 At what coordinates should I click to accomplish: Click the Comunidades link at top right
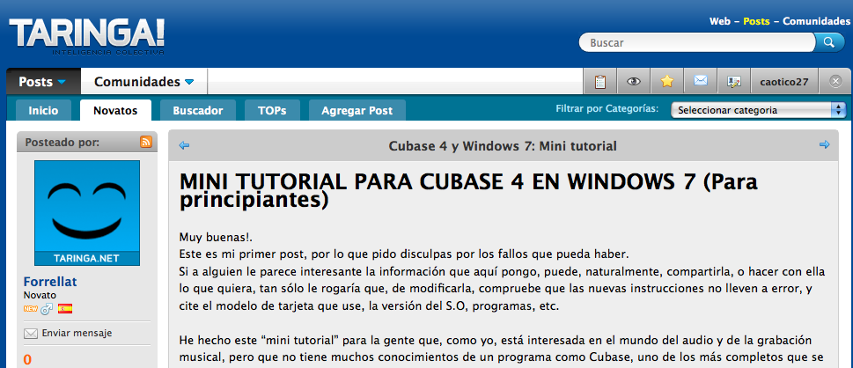816,21
